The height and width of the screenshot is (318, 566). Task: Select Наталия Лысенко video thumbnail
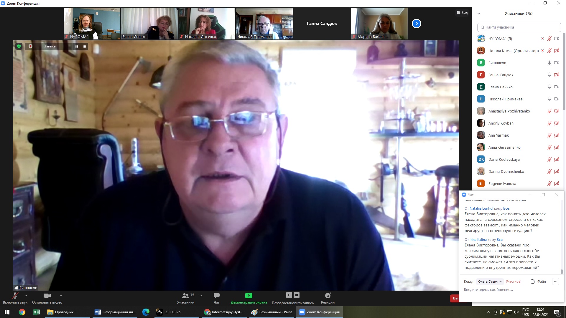pyautogui.click(x=206, y=24)
